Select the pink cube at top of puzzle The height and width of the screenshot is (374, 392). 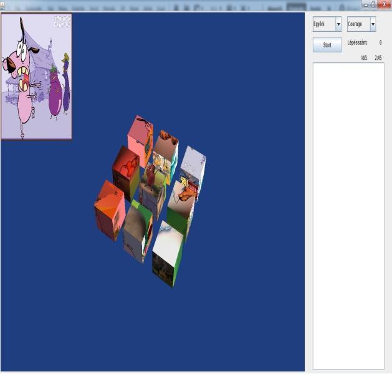(140, 141)
